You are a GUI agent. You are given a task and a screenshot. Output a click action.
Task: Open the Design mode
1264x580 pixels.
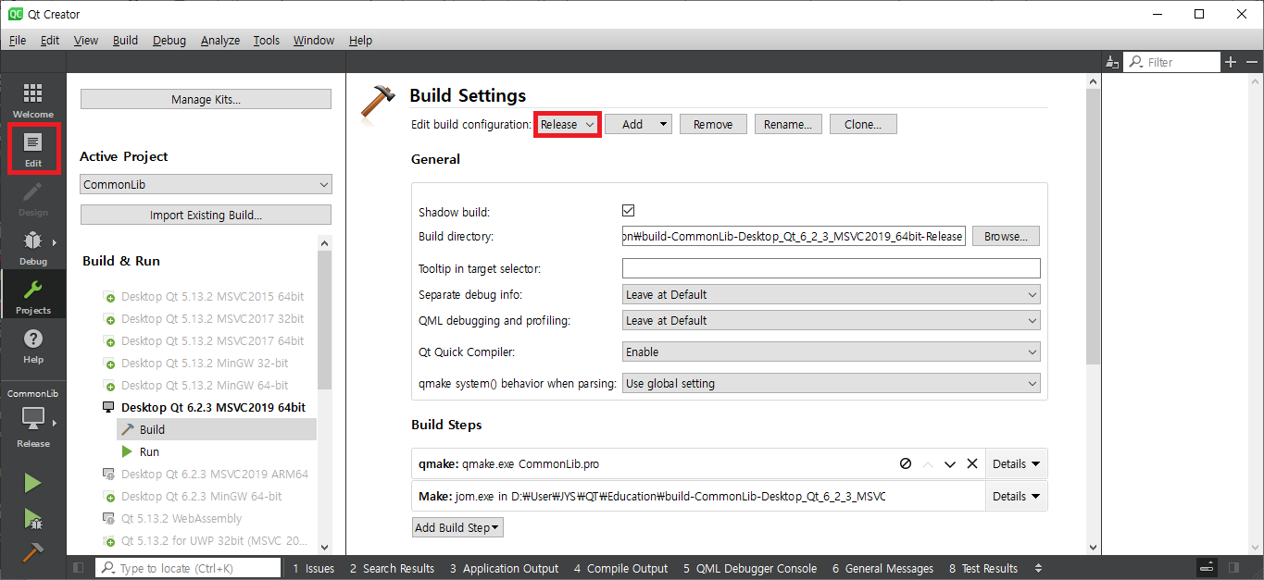point(32,199)
